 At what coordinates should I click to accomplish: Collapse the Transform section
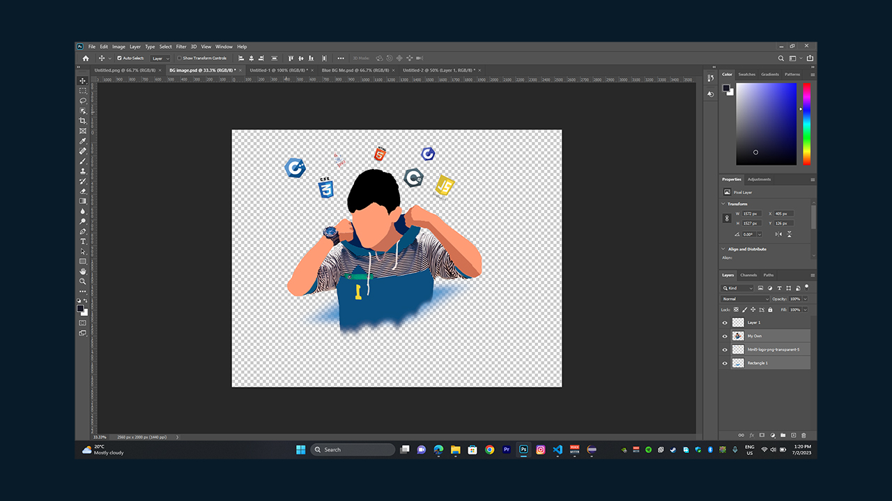pos(723,204)
